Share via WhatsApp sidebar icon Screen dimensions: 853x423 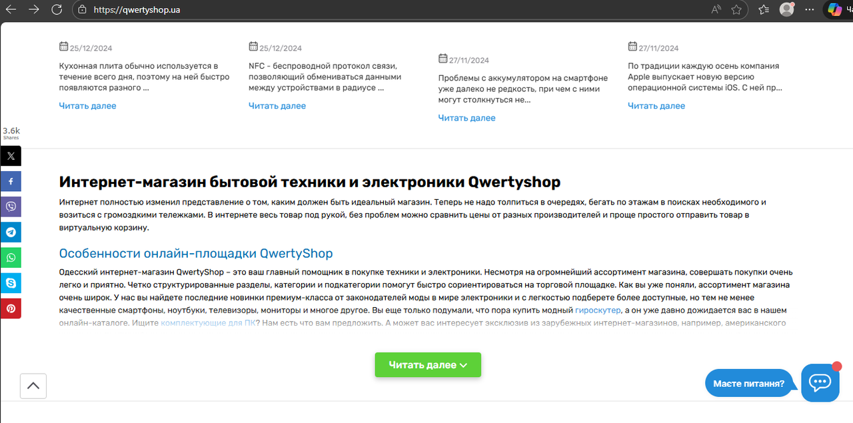pos(11,258)
